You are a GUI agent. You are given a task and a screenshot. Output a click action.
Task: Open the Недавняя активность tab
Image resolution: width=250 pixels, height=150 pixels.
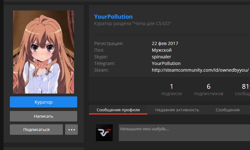(x=177, y=110)
